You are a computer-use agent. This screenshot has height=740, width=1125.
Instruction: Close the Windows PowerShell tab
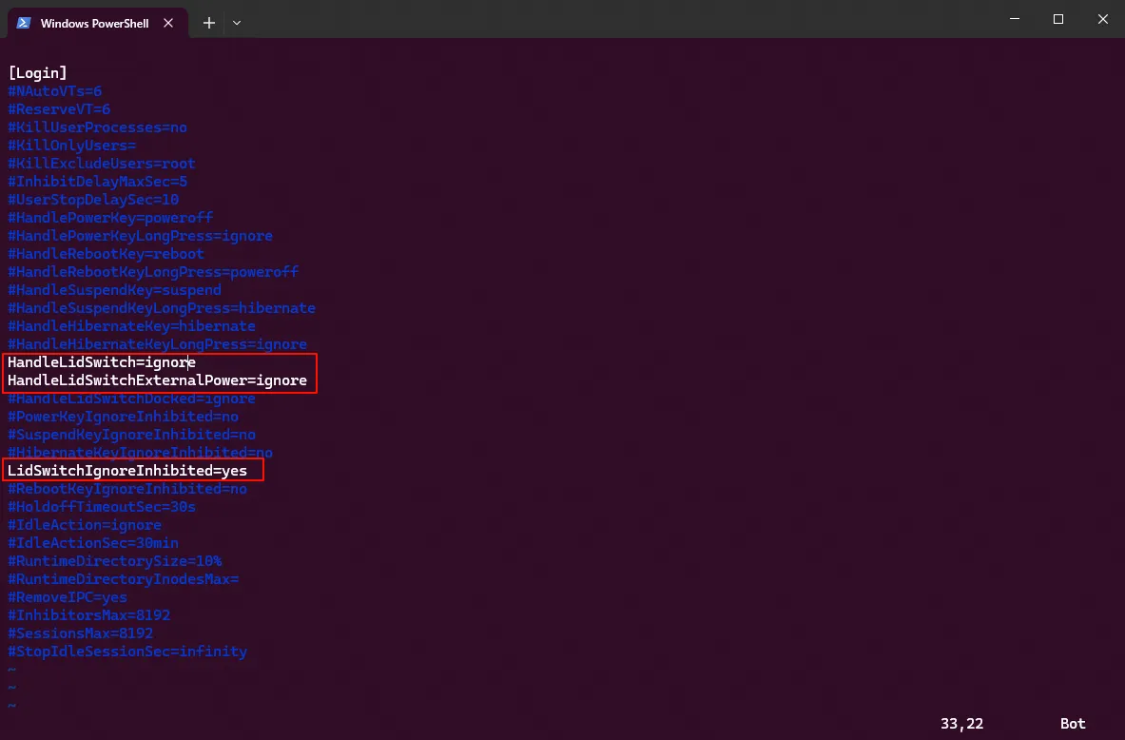tap(168, 23)
